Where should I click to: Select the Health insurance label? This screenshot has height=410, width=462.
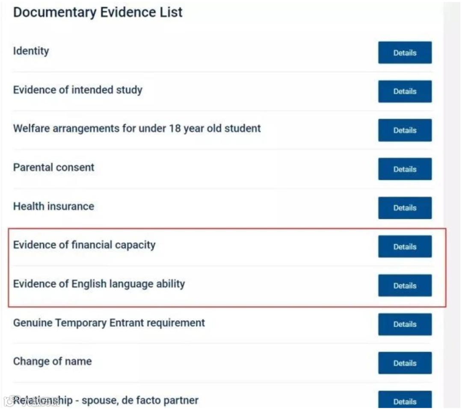54,206
